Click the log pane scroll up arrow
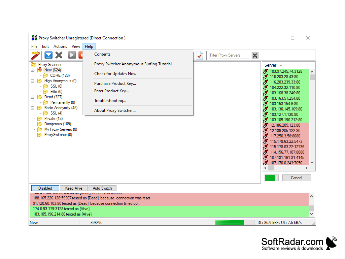Image resolution: width=345 pixels, height=259 pixels. click(x=311, y=196)
